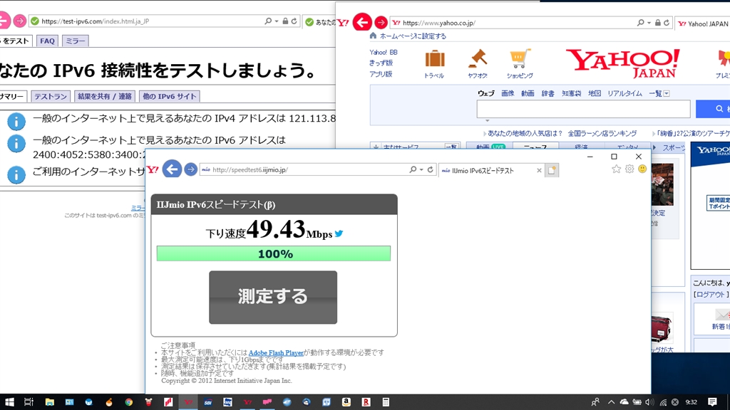Open Task View on the taskbar
730x410 pixels.
coord(29,402)
